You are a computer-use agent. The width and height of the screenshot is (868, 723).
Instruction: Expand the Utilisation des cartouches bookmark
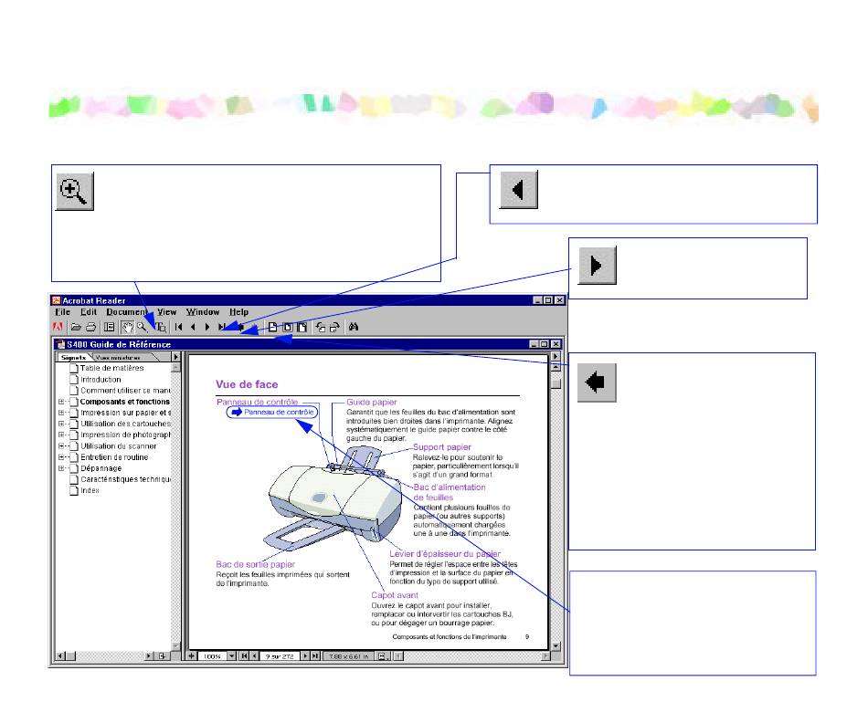pos(61,424)
